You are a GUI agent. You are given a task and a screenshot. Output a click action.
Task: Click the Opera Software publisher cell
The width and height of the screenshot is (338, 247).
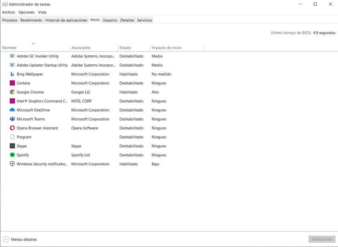coord(84,128)
